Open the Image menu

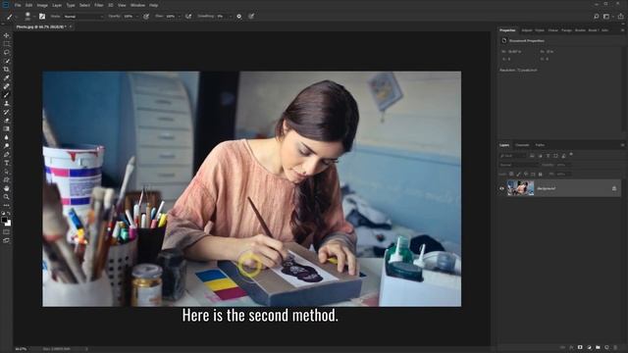pyautogui.click(x=42, y=5)
